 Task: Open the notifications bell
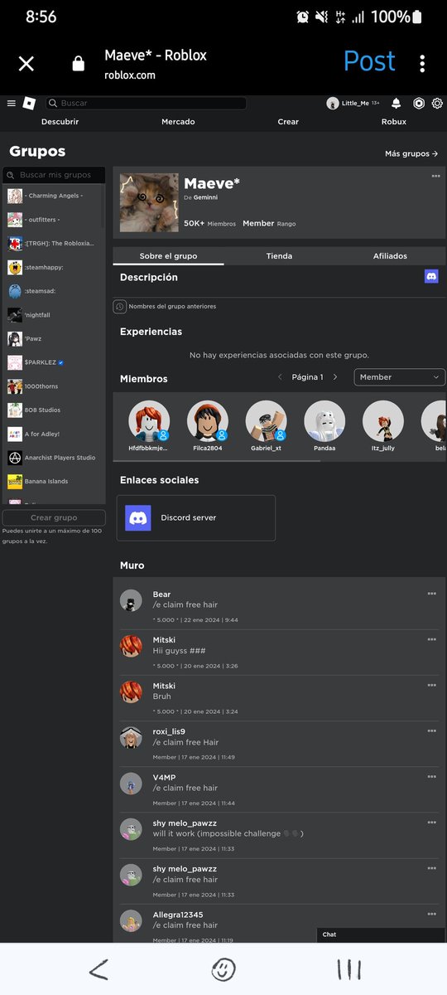coord(396,104)
